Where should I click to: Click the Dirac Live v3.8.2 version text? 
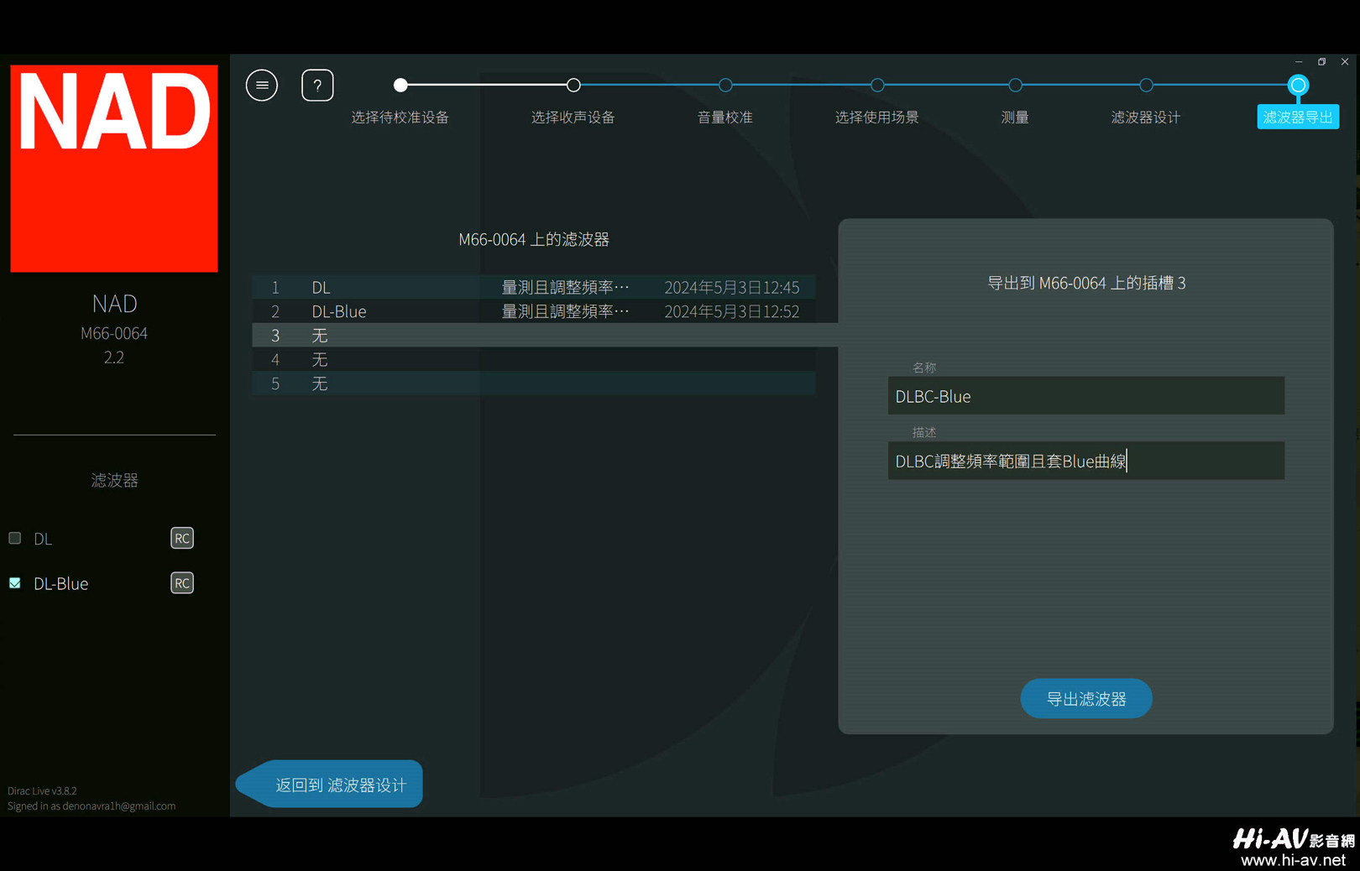click(x=42, y=790)
